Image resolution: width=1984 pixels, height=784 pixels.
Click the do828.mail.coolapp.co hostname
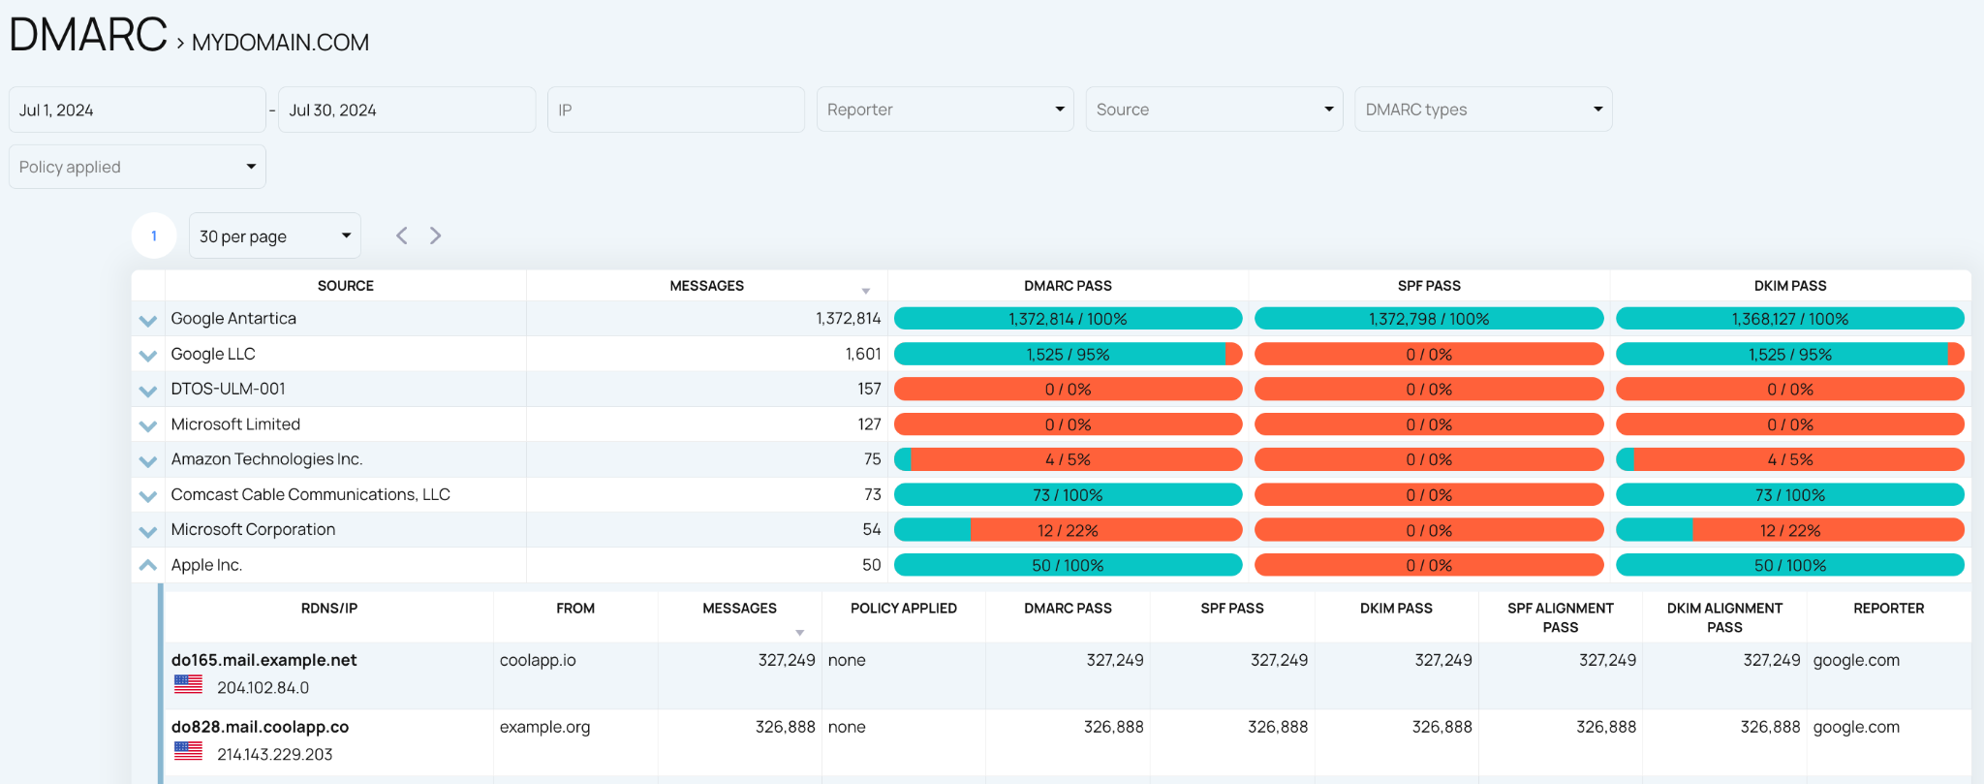(x=260, y=727)
